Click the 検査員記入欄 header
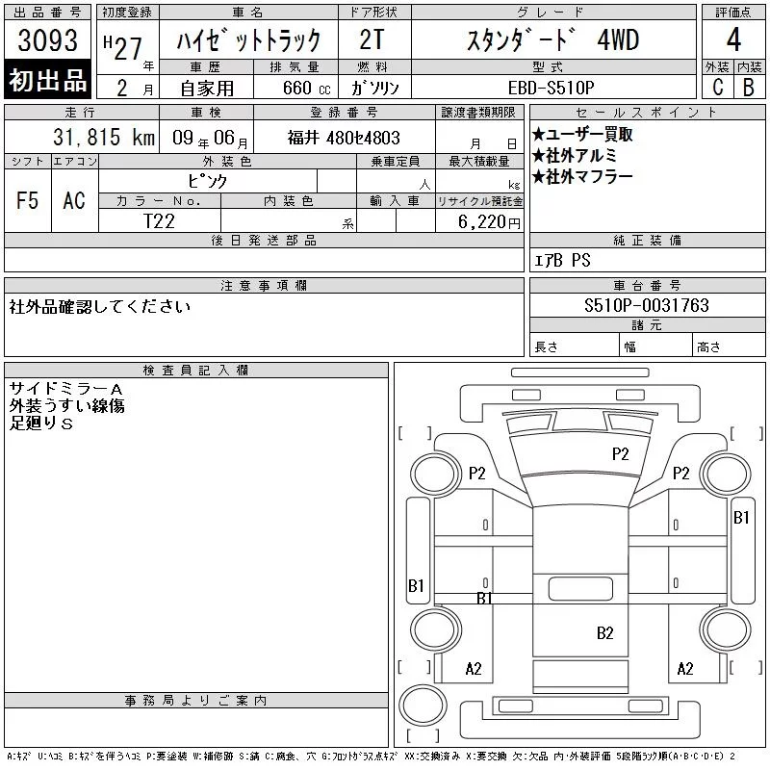 click(196, 371)
